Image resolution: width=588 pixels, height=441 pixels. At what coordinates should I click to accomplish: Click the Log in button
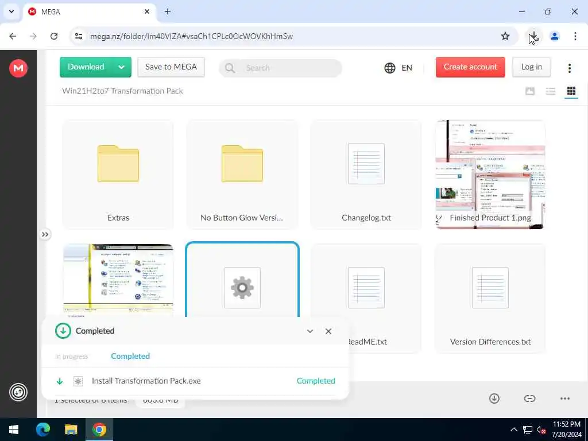coord(531,67)
